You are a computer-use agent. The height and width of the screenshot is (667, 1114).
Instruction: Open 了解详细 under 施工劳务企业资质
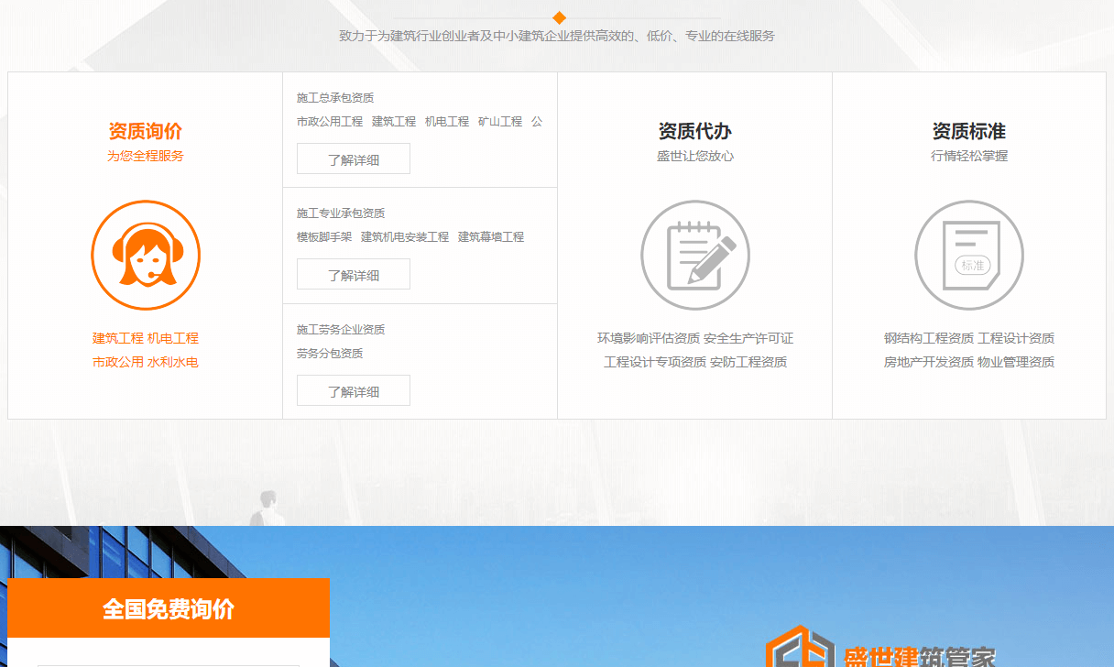(x=353, y=389)
